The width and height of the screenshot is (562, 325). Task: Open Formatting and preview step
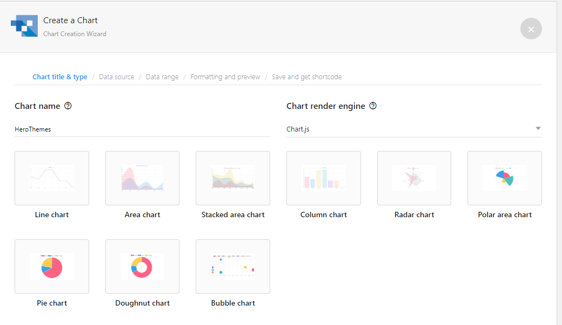click(225, 77)
